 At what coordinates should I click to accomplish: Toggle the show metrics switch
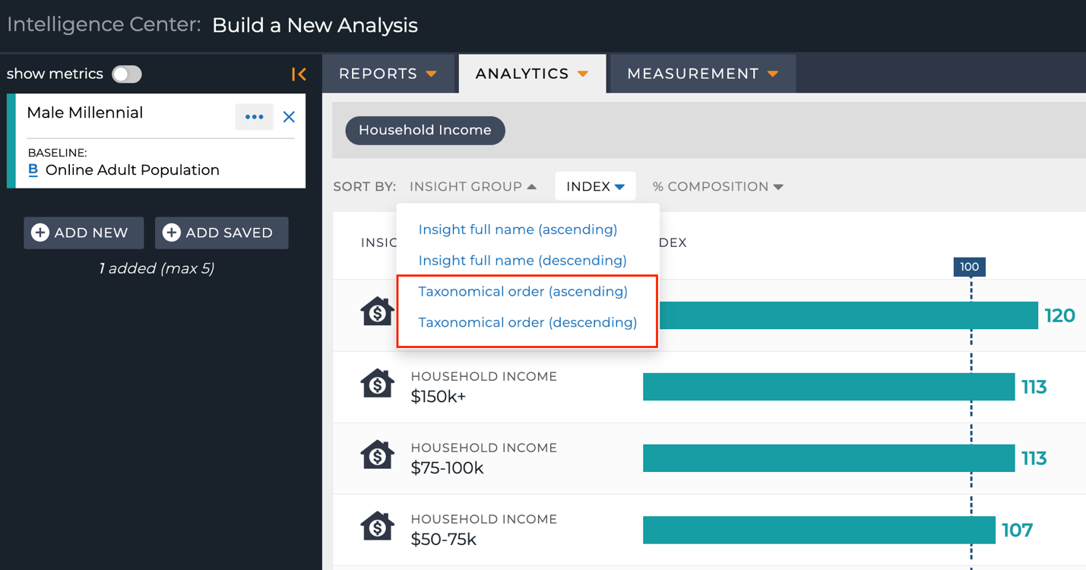[126, 74]
